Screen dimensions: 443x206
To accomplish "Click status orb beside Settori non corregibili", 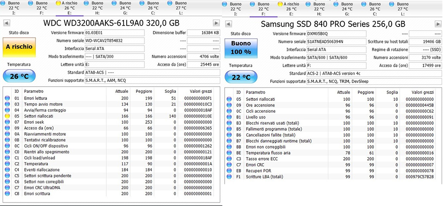I will click(x=7, y=182).
